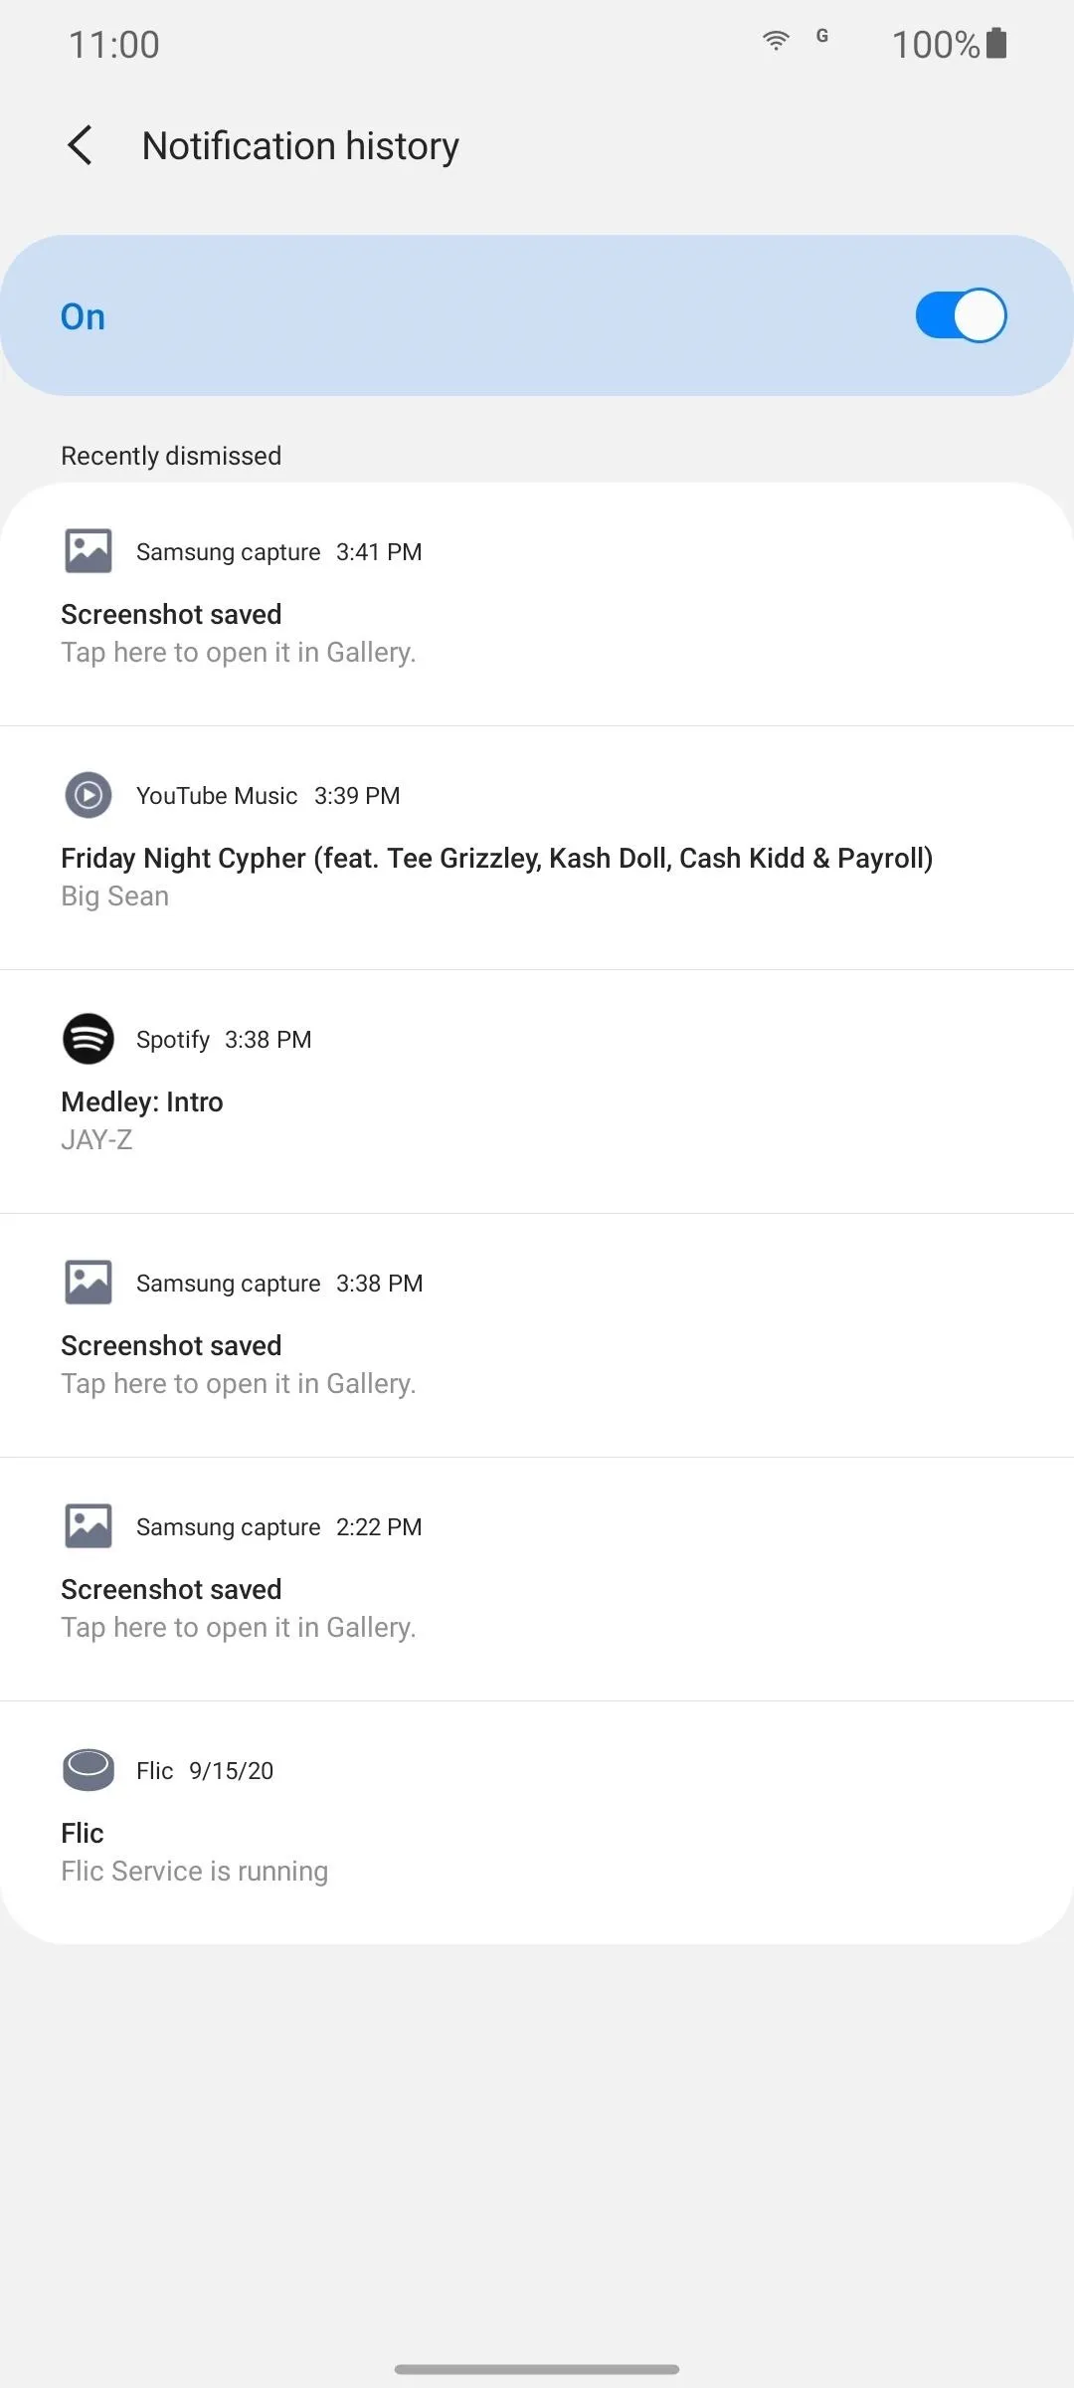
Task: Tap Big Sean artist text
Action: 114,895
